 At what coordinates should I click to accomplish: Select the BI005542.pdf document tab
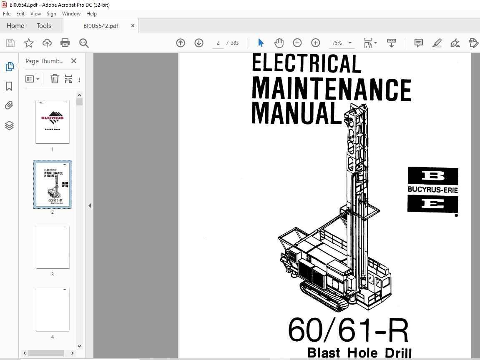point(101,26)
